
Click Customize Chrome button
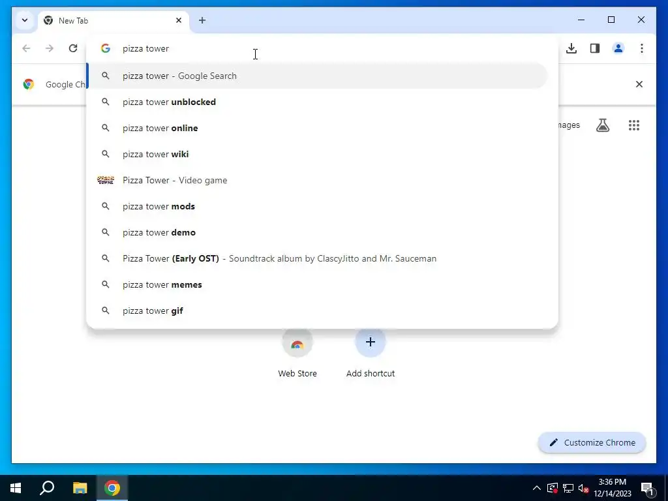click(592, 443)
